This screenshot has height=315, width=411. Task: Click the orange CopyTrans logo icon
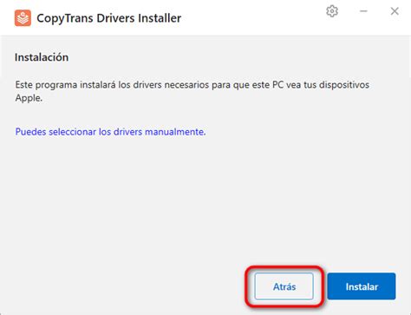coord(23,18)
